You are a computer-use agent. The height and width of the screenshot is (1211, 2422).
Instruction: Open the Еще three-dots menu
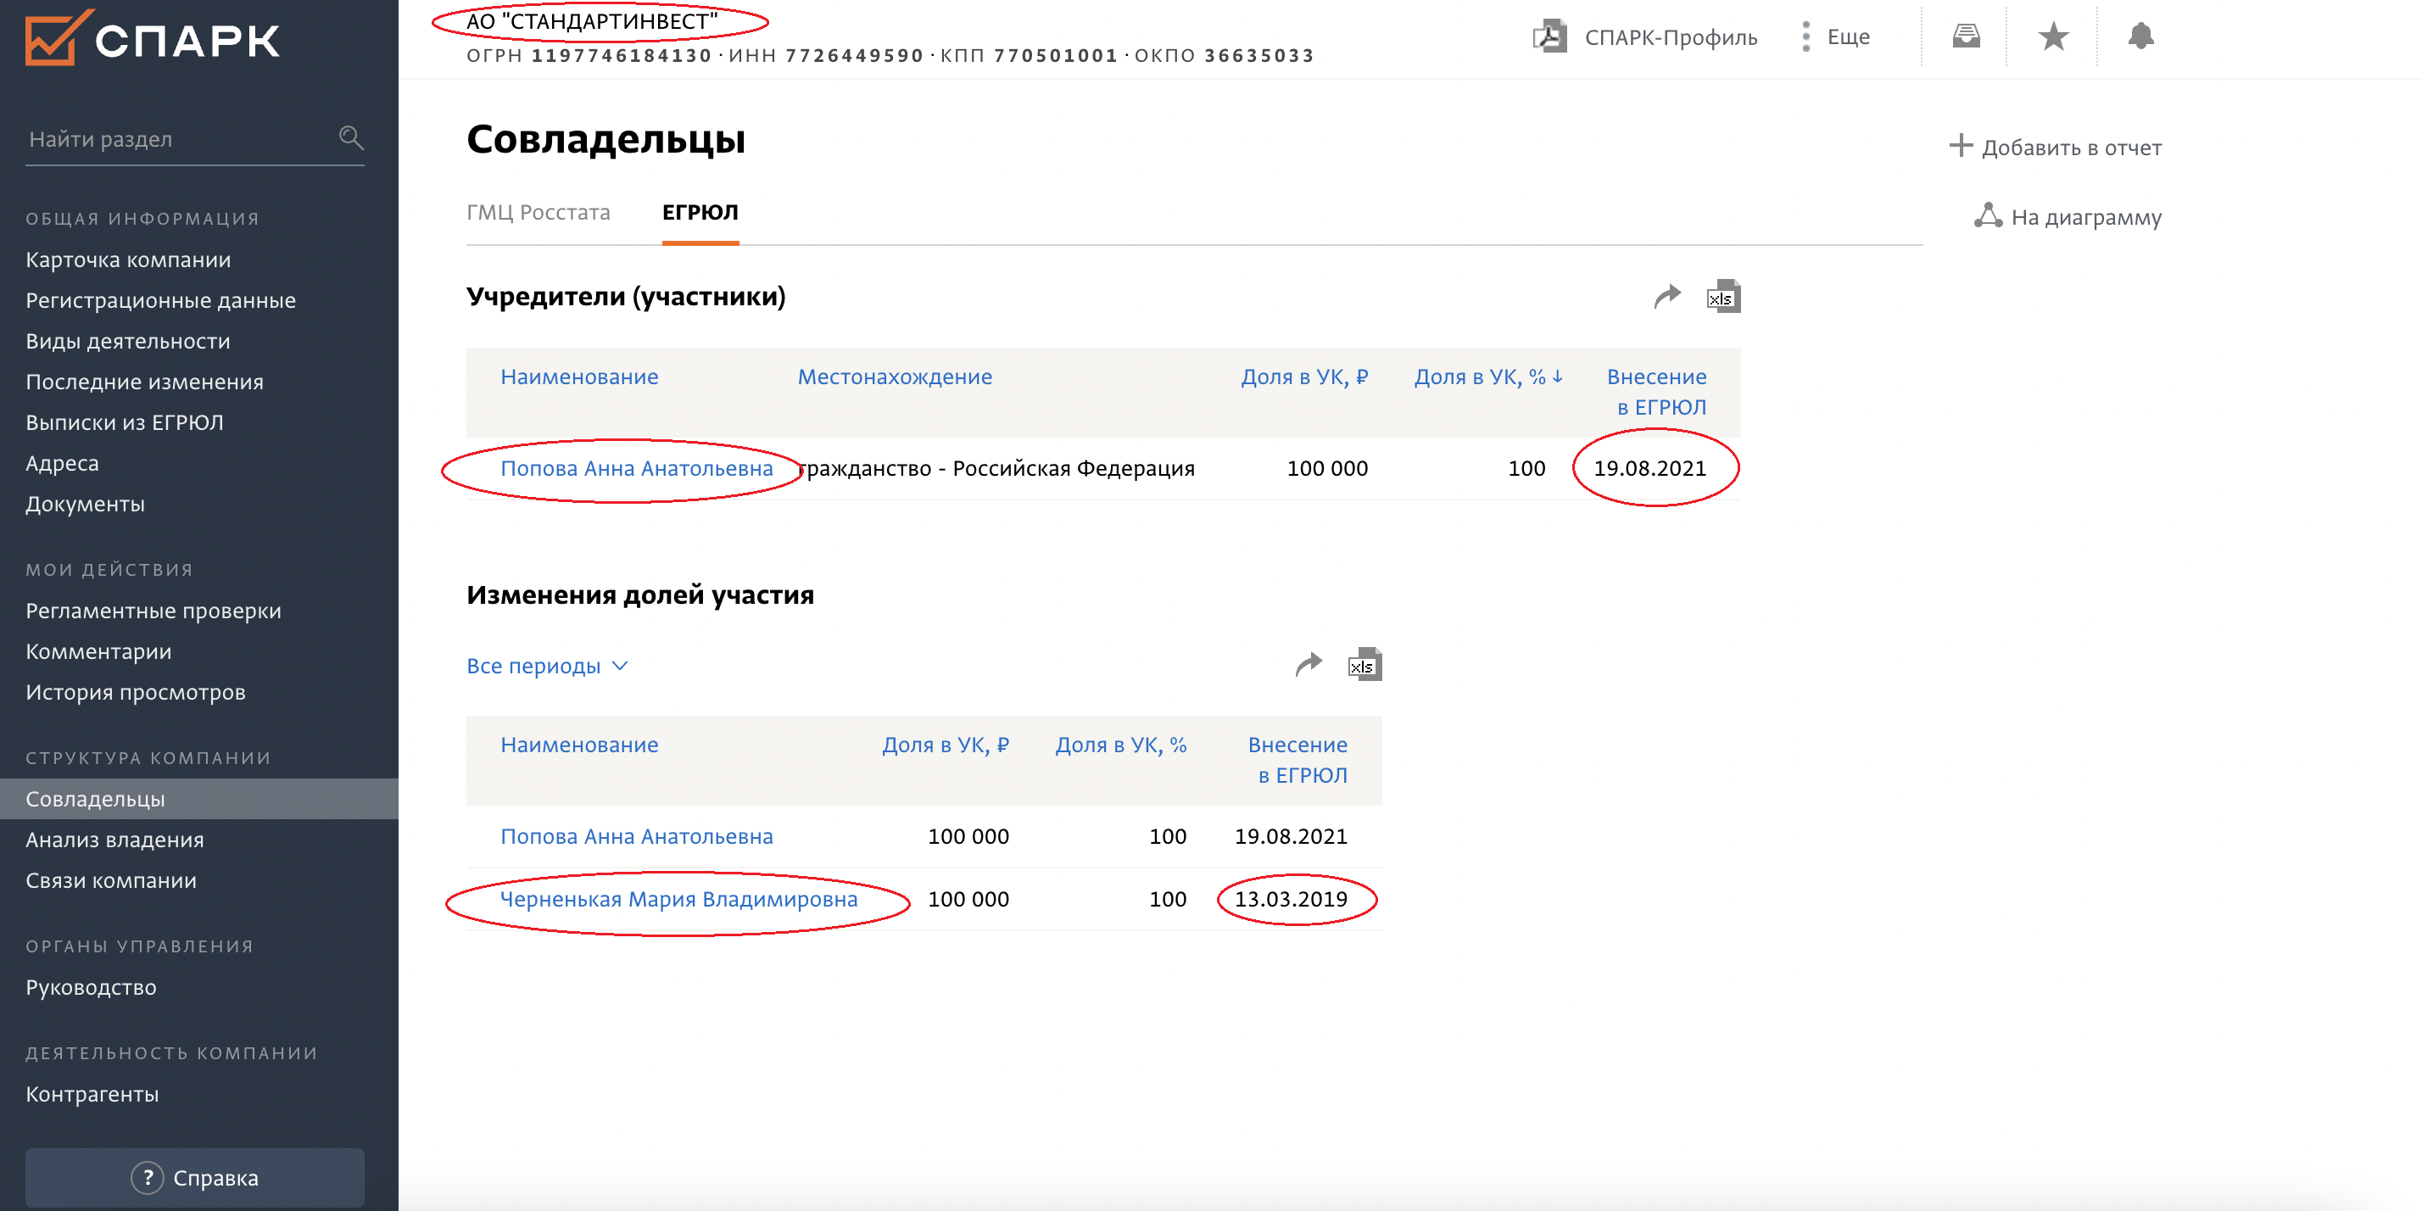click(1805, 36)
